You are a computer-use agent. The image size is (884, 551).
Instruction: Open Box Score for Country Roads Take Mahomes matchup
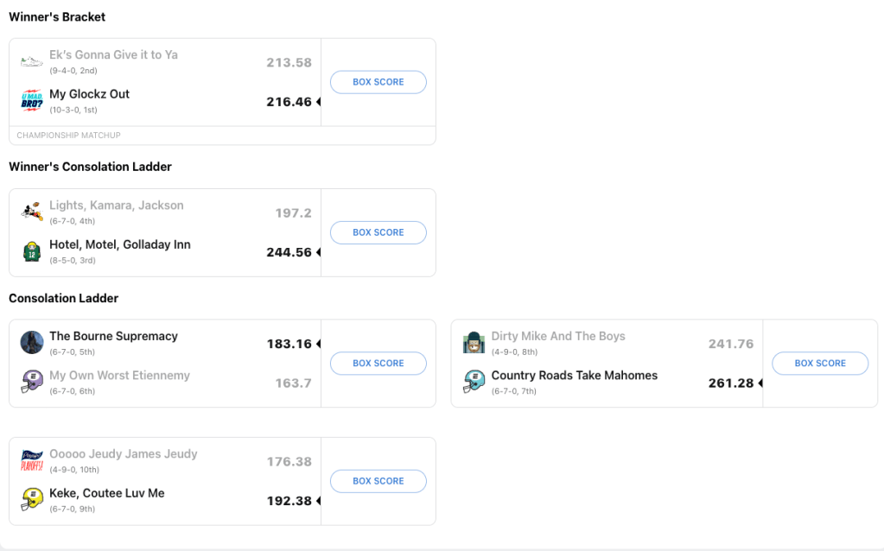(819, 364)
